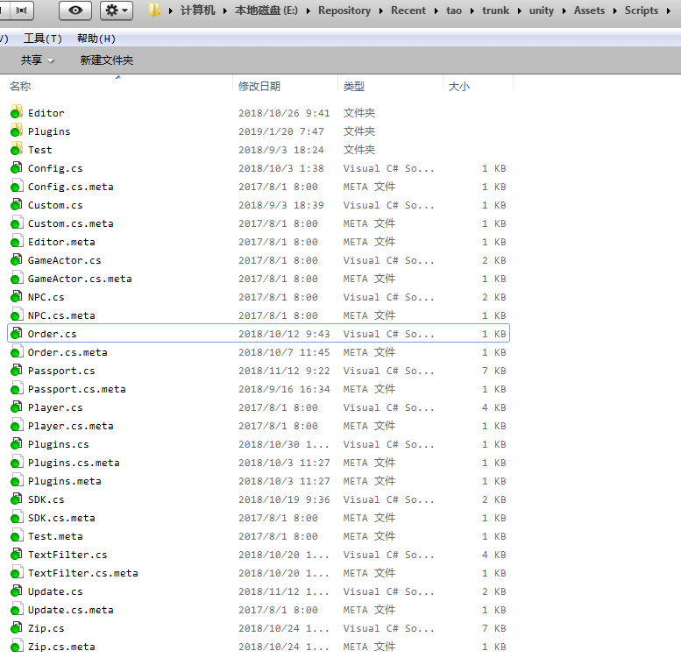Select the Test folder icon
Screen dimensions: 681x658
[16, 149]
